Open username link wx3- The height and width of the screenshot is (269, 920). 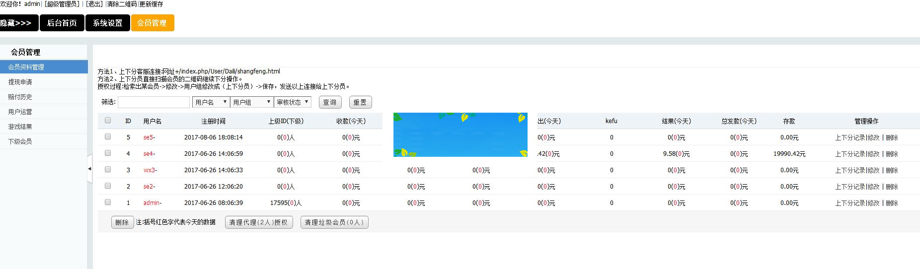coord(150,170)
